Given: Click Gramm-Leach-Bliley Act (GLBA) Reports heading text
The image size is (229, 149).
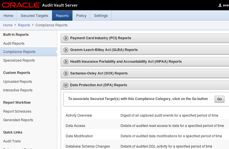Looking at the screenshot, I should click(104, 50).
